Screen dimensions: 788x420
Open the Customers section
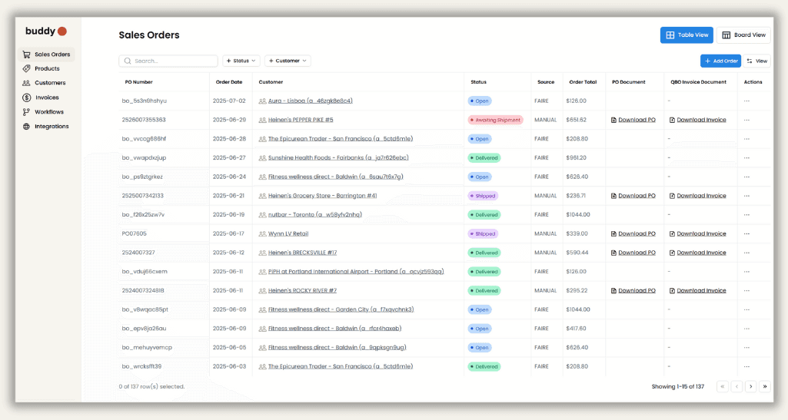point(45,83)
